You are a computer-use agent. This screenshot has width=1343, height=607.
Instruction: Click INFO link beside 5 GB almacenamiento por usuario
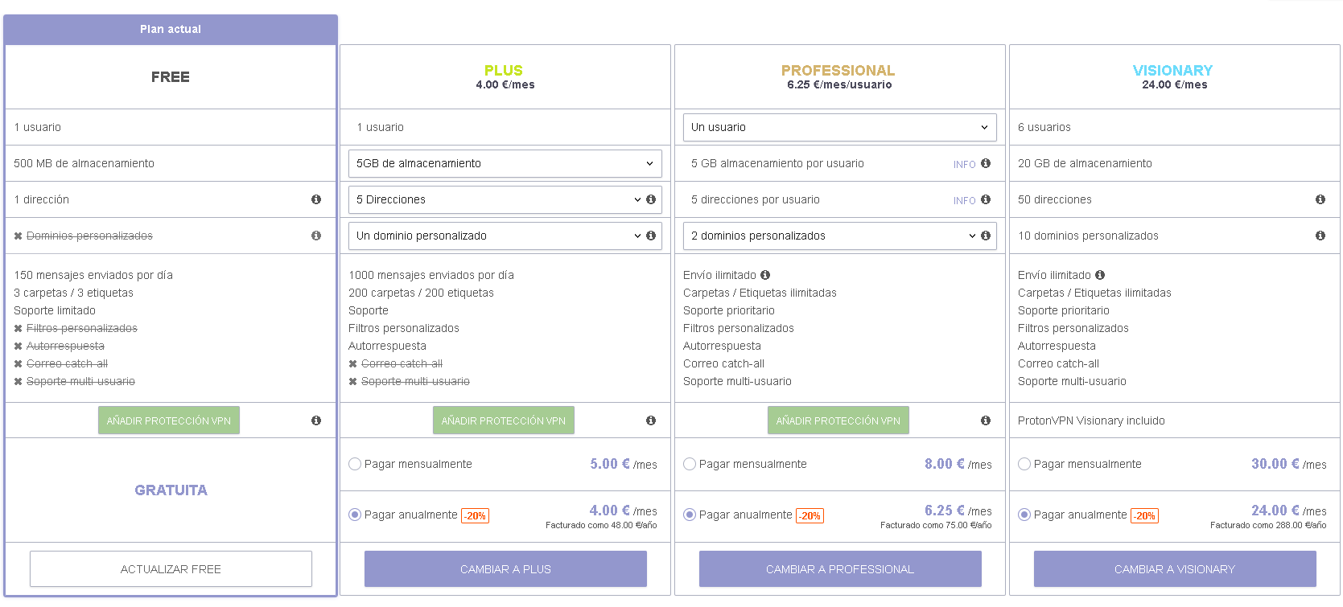click(965, 164)
